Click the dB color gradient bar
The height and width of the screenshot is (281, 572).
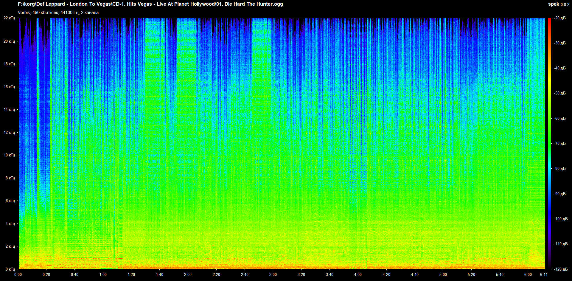click(x=550, y=143)
